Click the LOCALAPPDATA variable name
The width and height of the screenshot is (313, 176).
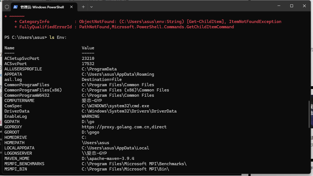(19, 148)
